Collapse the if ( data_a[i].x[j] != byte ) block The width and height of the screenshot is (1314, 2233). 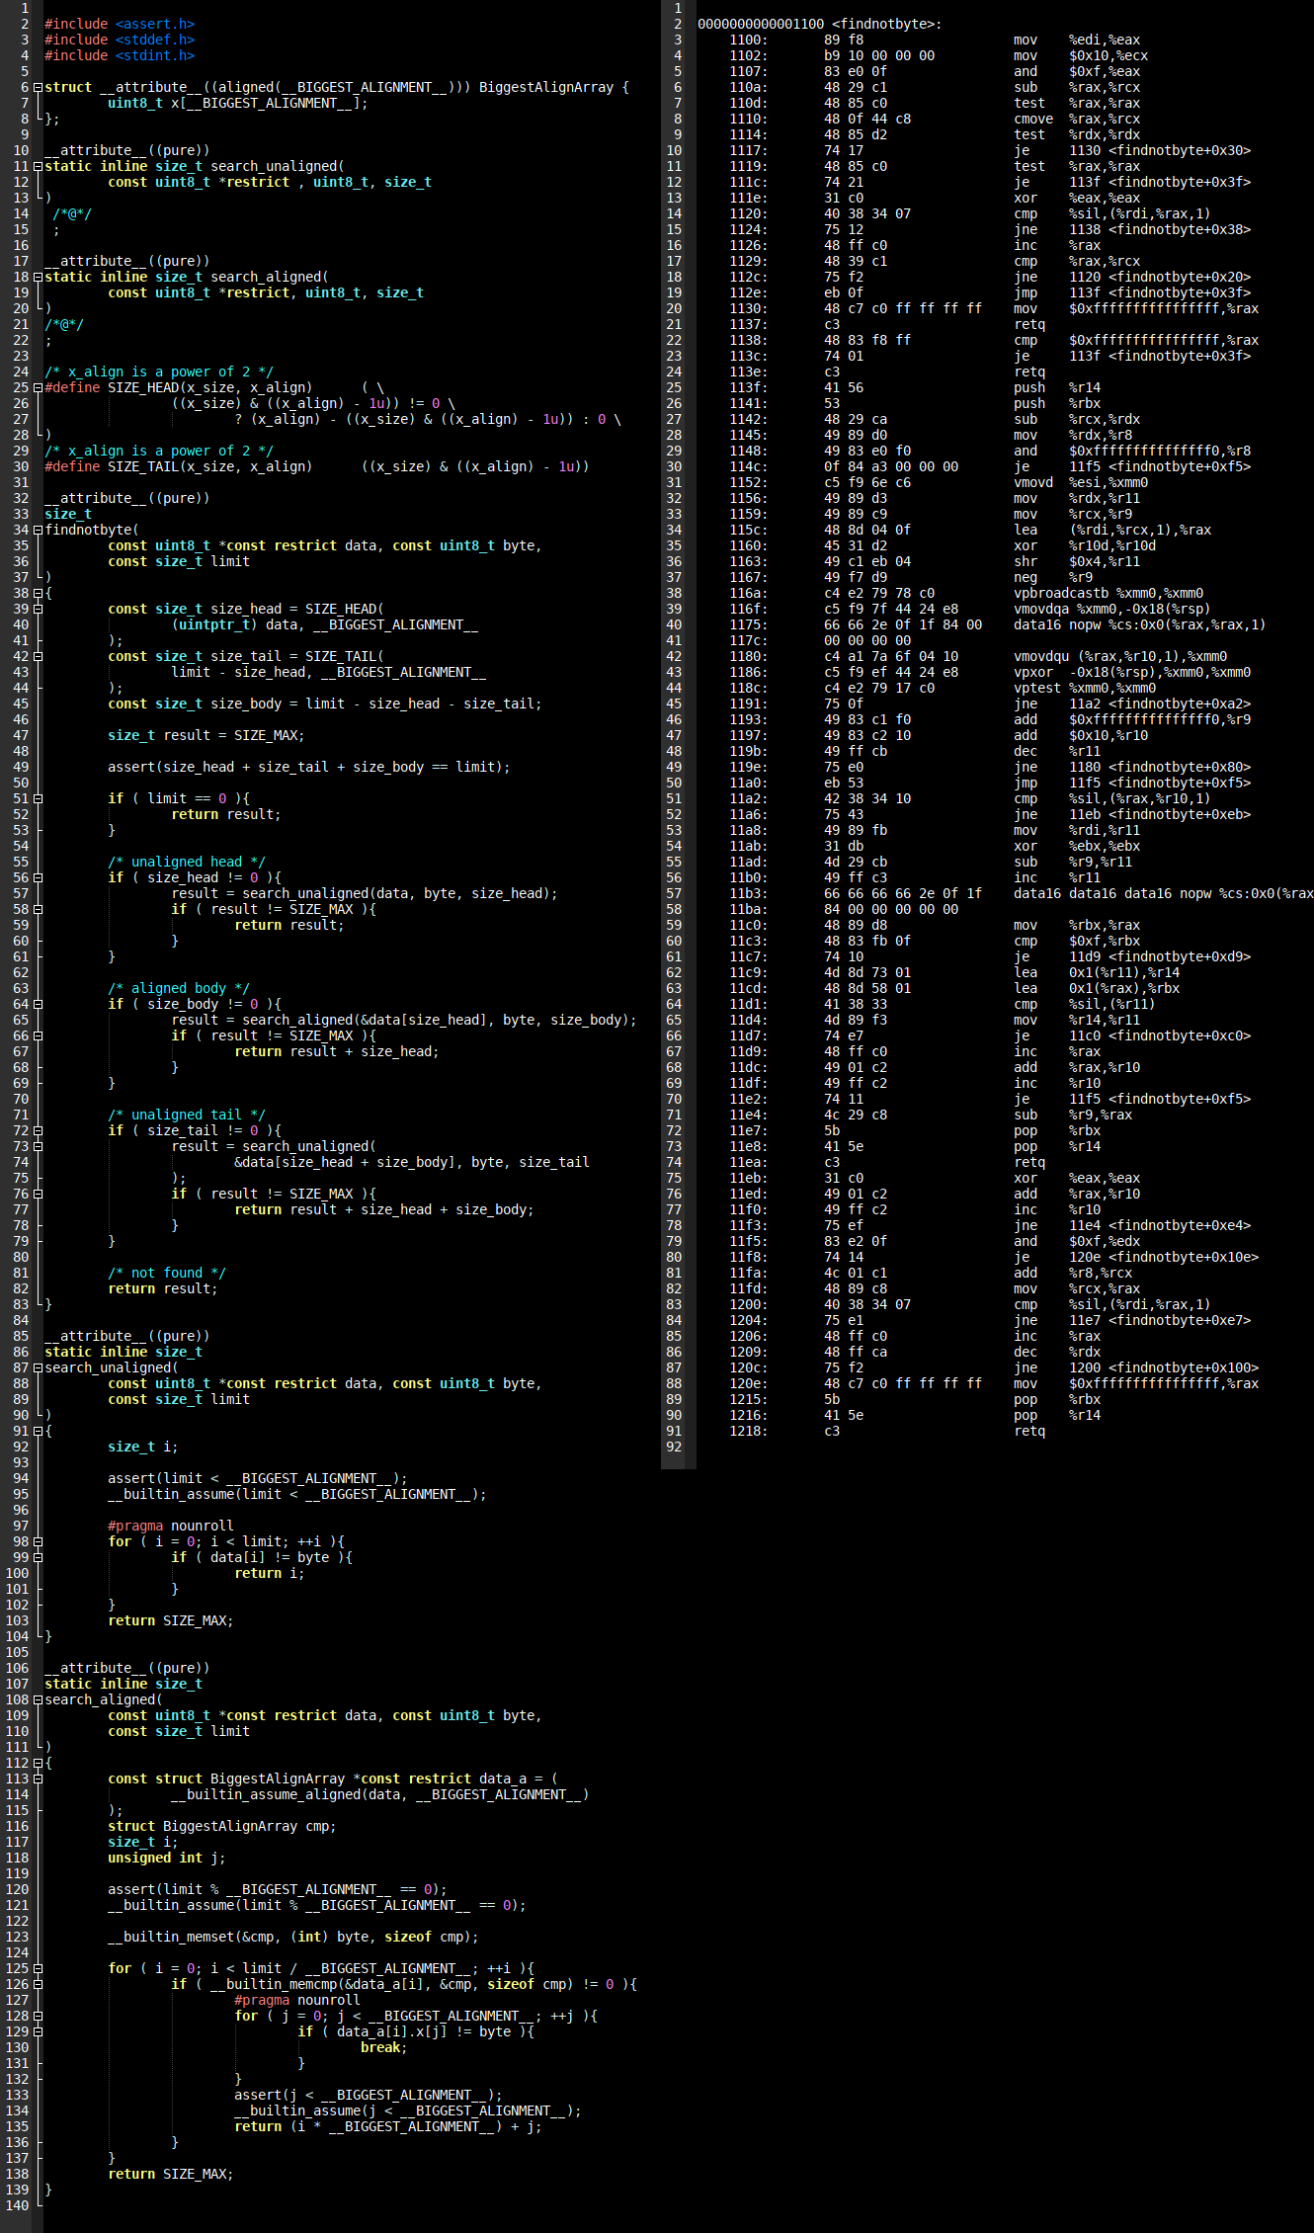(38, 2032)
